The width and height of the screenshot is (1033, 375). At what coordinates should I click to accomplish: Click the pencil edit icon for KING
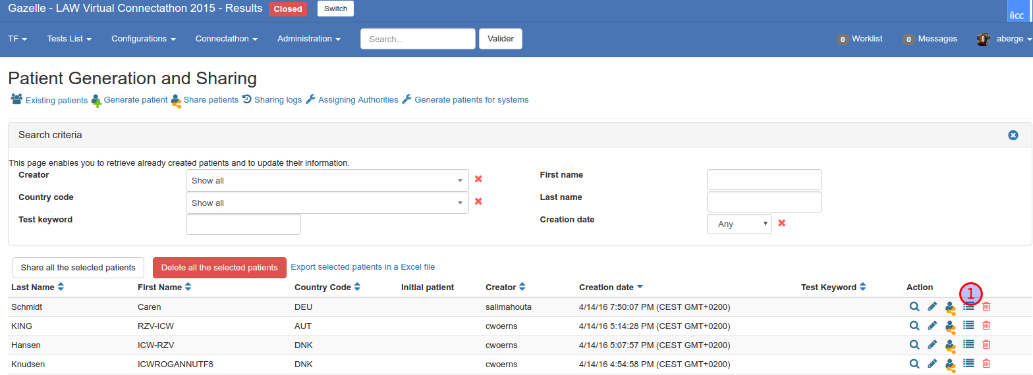point(932,326)
